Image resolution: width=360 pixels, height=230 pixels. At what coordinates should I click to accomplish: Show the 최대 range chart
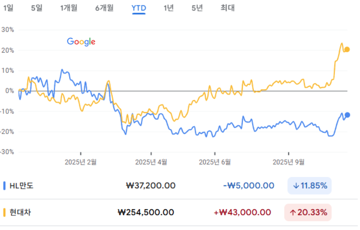(x=228, y=8)
